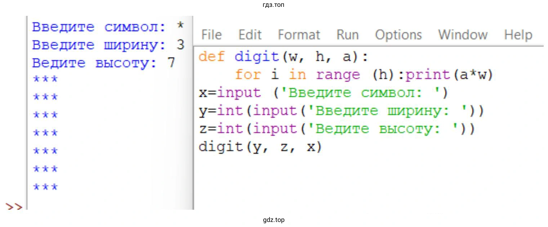The width and height of the screenshot is (548, 227).
Task: Click the 'Введите символ: ' string in code
Action: tap(360, 93)
